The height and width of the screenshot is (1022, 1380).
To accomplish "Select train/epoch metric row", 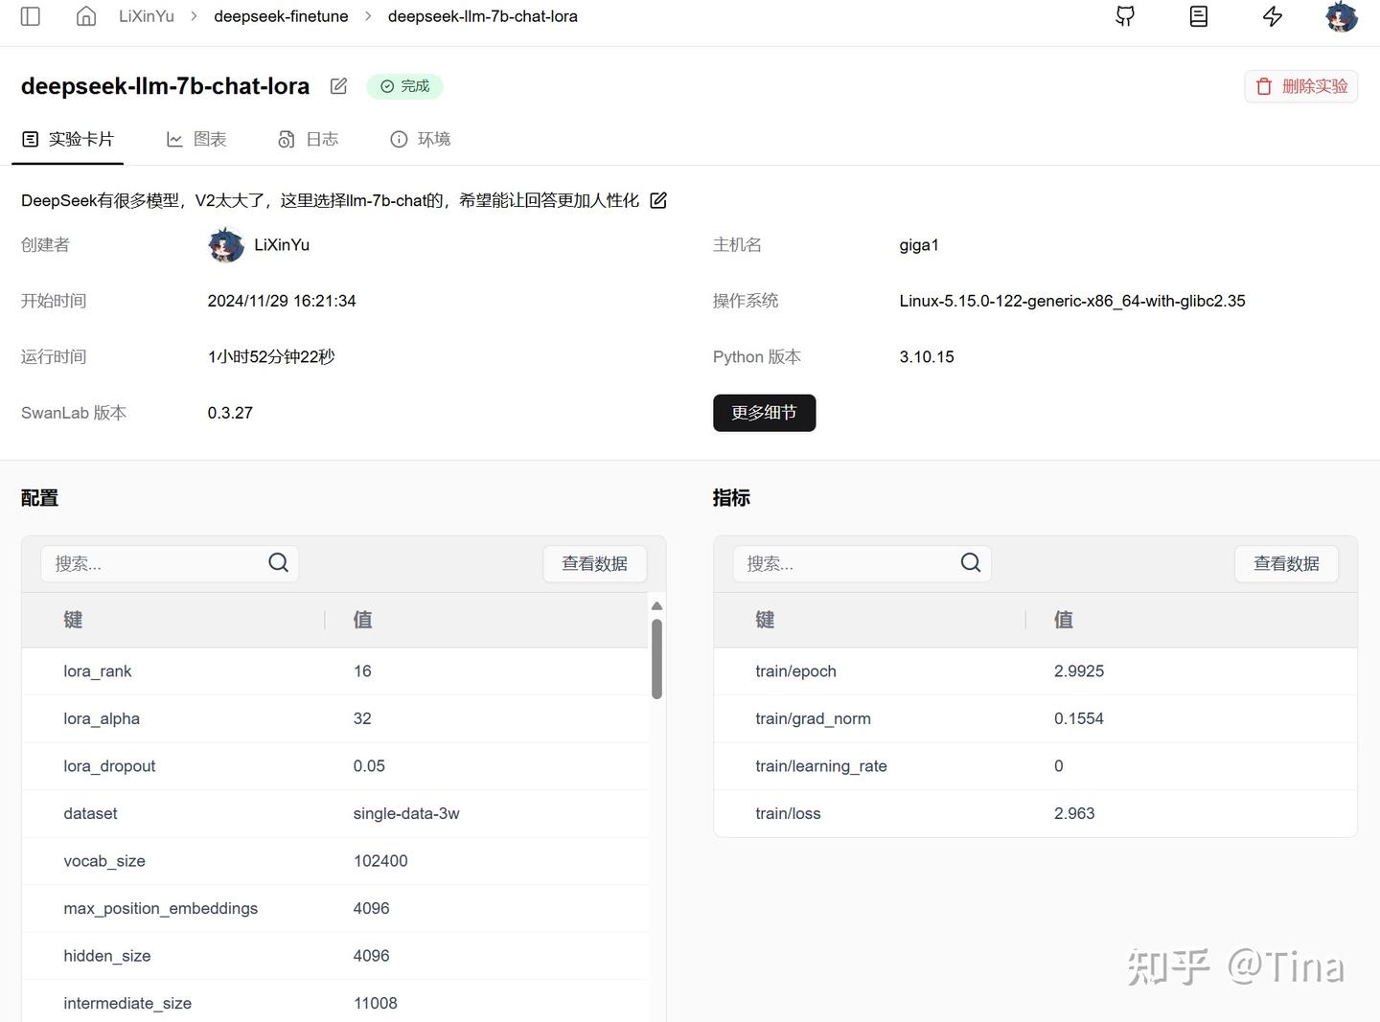I will point(1035,671).
